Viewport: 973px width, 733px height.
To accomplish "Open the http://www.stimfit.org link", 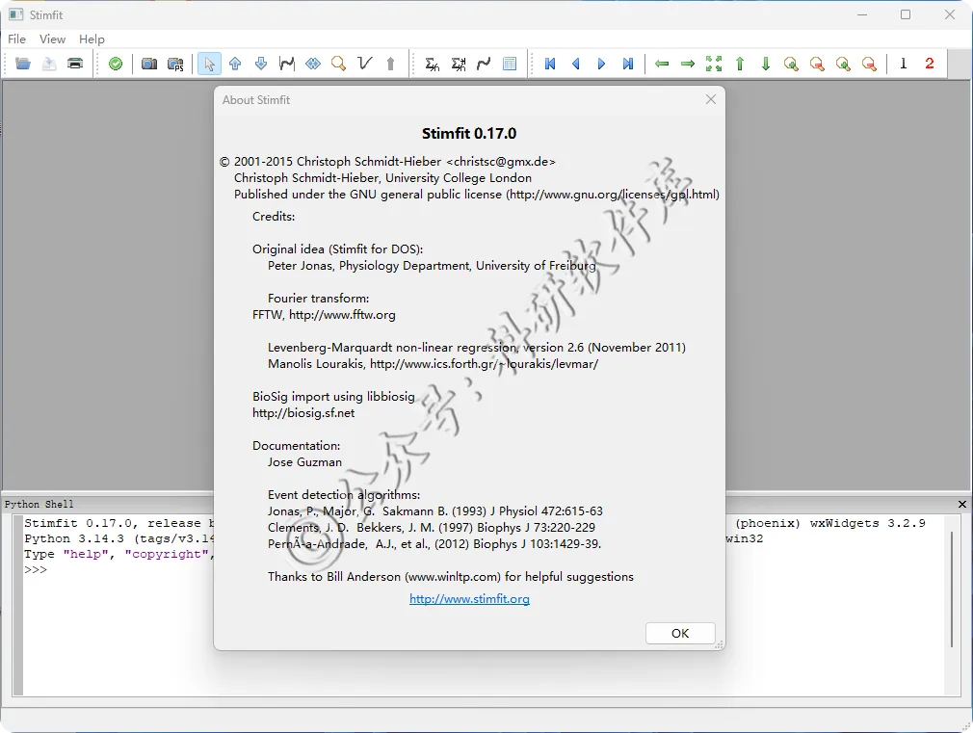I will coord(469,599).
